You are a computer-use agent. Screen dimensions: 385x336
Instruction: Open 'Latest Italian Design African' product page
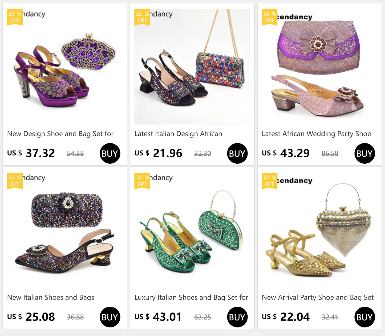coord(178,134)
